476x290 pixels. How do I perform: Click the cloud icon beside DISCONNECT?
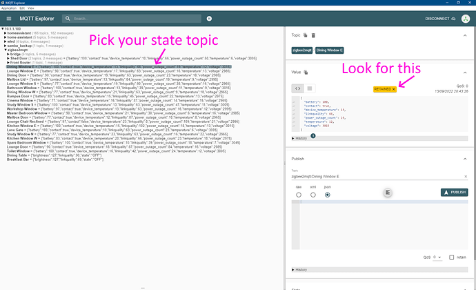(x=453, y=19)
